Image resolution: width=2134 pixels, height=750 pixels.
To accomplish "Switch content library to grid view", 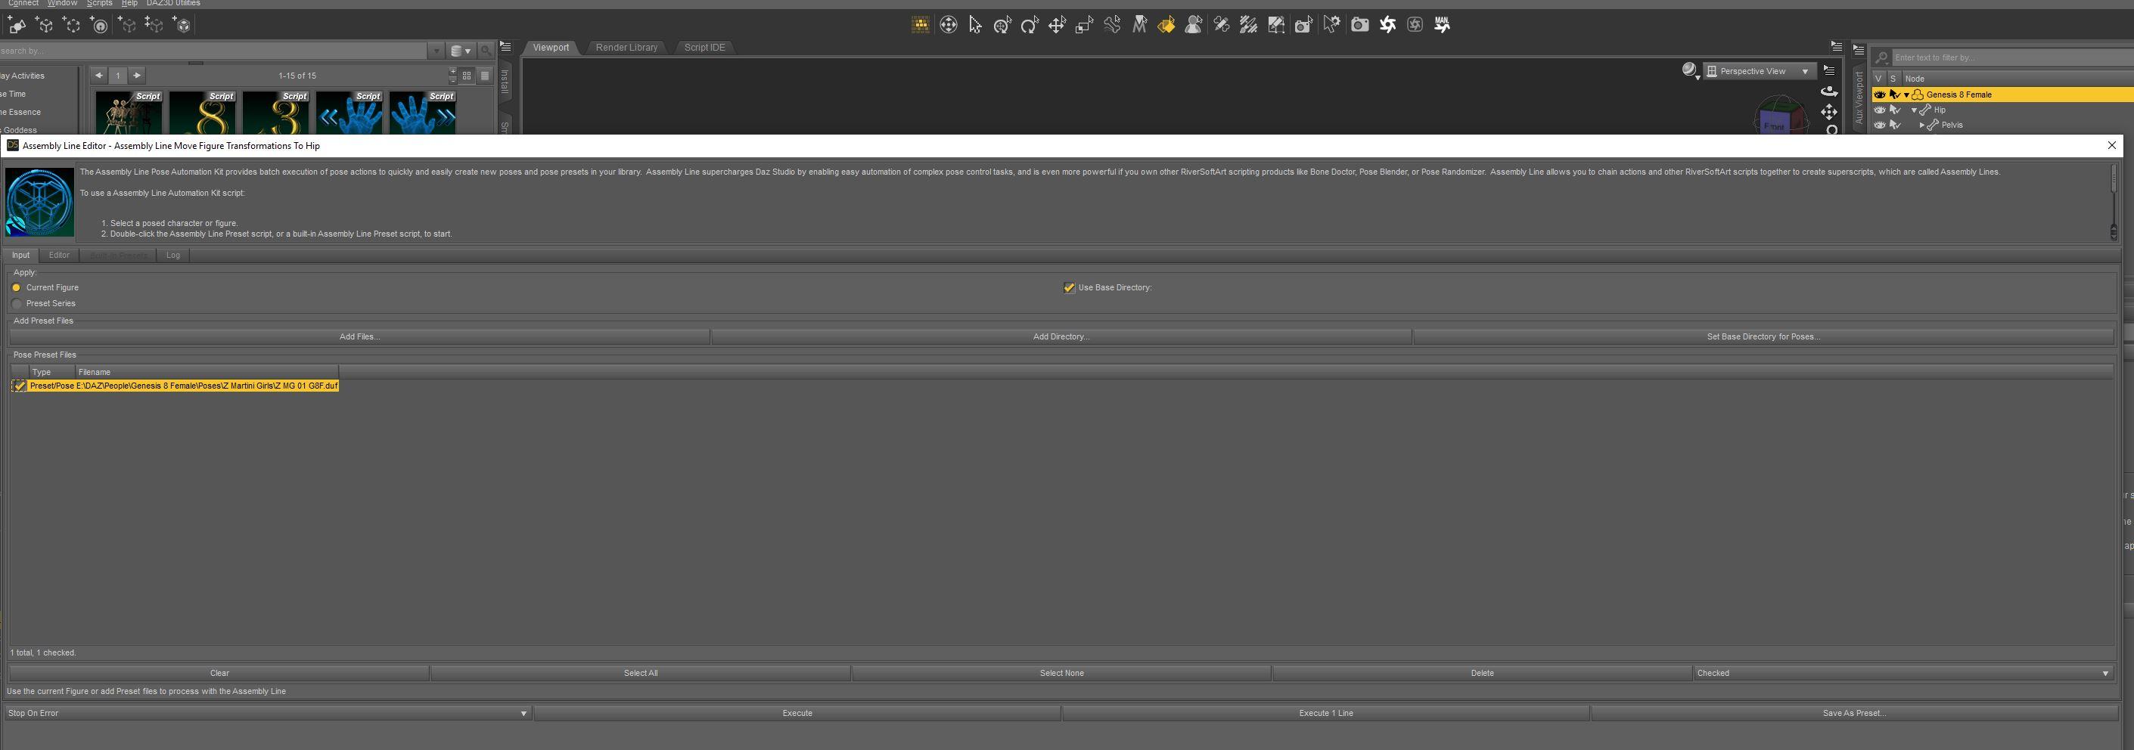I will click(x=467, y=76).
